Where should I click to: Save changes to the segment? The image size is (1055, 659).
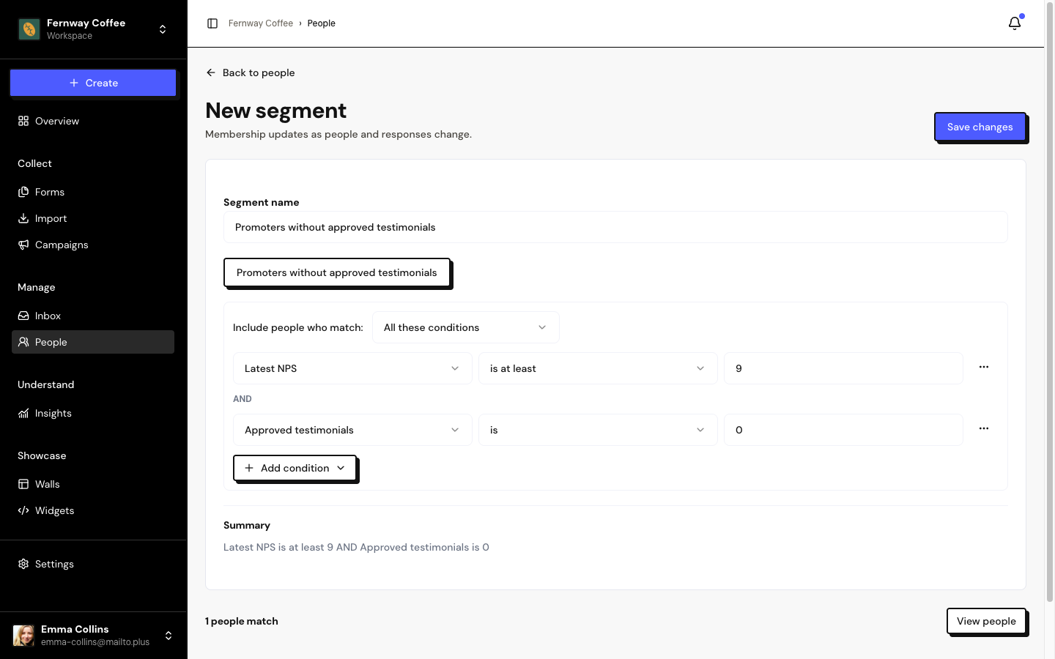(x=980, y=127)
